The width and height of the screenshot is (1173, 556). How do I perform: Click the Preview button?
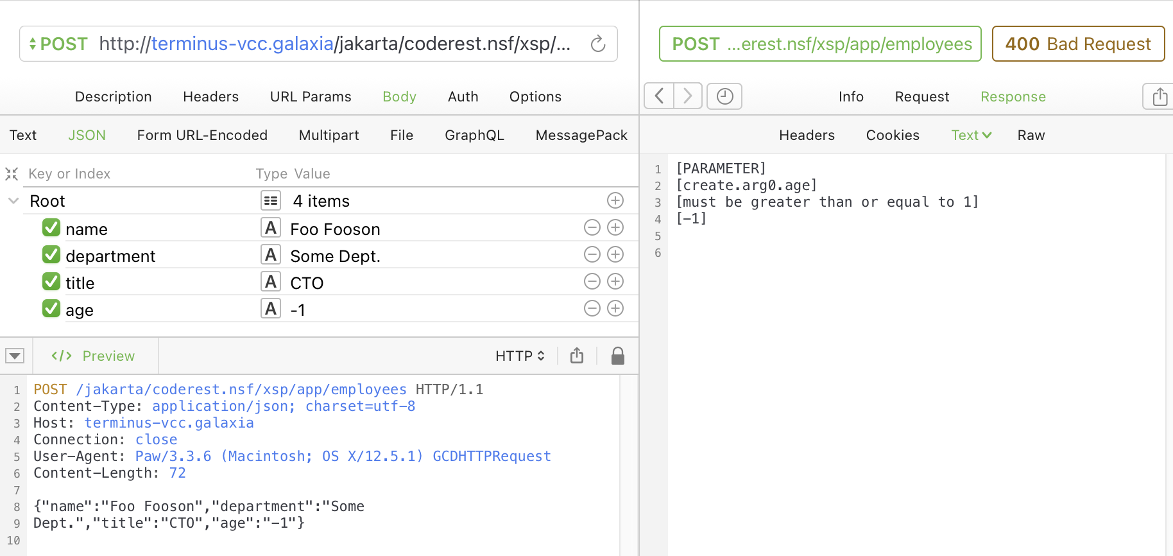pos(94,356)
